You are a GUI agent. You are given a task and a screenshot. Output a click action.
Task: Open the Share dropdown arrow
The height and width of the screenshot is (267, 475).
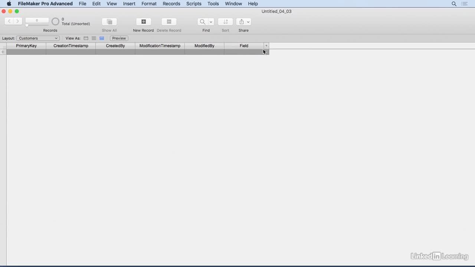pyautogui.click(x=248, y=22)
